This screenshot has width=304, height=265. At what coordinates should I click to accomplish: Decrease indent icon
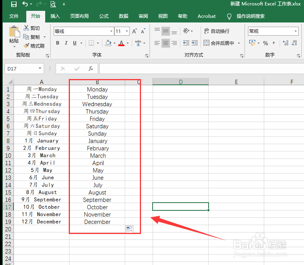tap(186, 43)
